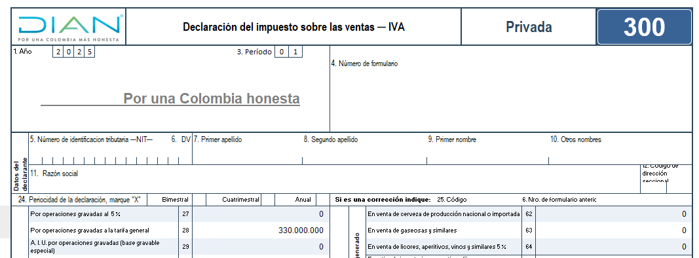The width and height of the screenshot is (699, 258).
Task: Click the Primer nombre field
Action: pyautogui.click(x=487, y=149)
